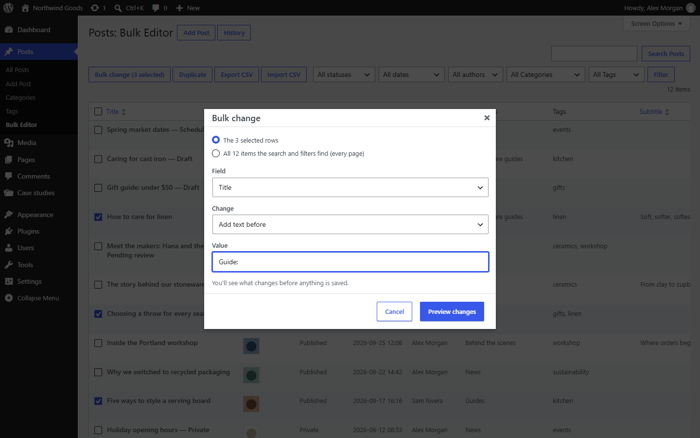Open the All Categories filter dropdown
This screenshot has width=700, height=438.
(x=546, y=74)
